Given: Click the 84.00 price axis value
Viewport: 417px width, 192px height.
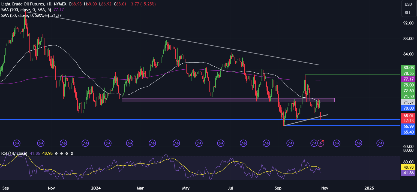Looking at the screenshot, I should [408, 54].
